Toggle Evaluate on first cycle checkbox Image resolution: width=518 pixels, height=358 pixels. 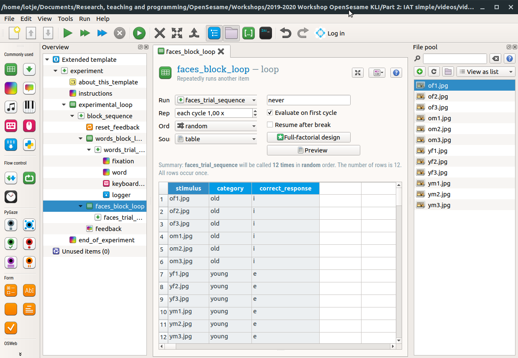[270, 113]
